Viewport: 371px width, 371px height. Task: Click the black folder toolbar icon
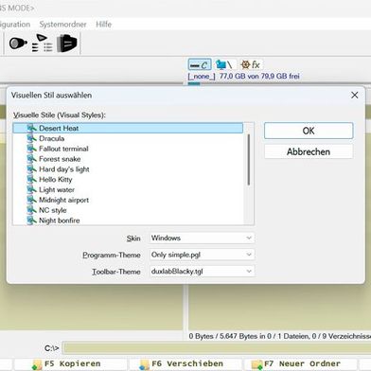coord(67,44)
